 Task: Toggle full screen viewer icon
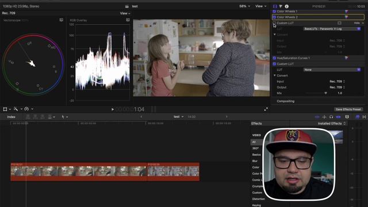tap(266, 109)
